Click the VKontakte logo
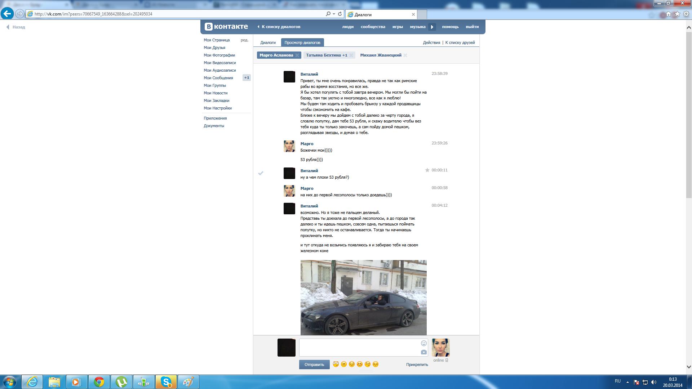Screen dimensions: 692x389 coord(226,27)
